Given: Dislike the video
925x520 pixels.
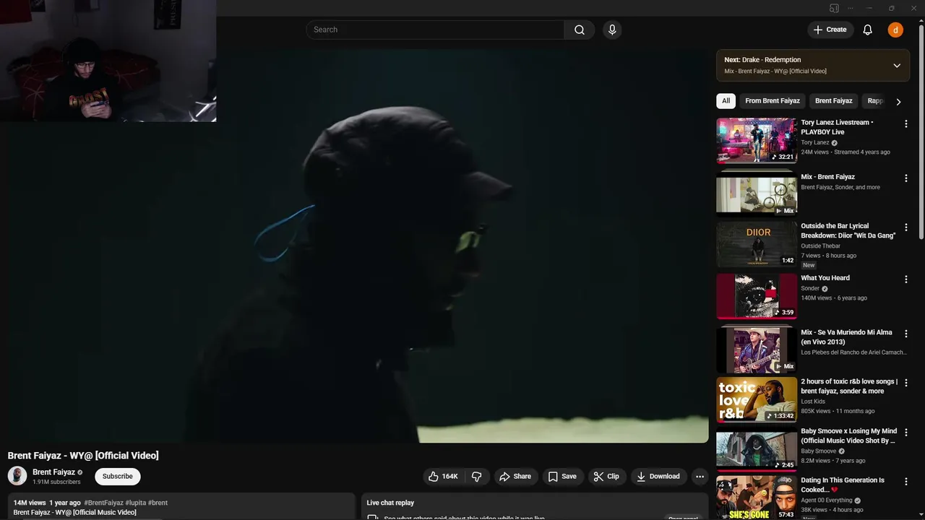Looking at the screenshot, I should pyautogui.click(x=477, y=476).
